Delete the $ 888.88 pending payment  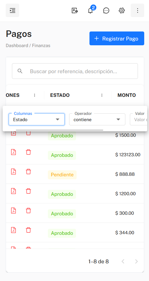28,172
